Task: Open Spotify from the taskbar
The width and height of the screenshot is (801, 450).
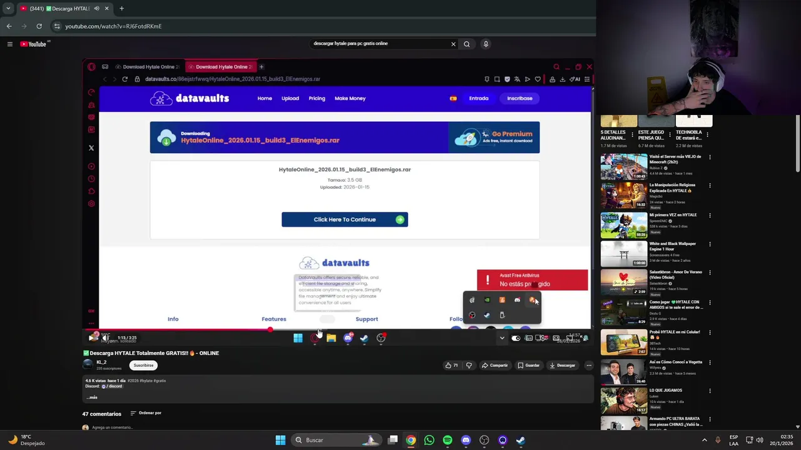Action: (447, 440)
